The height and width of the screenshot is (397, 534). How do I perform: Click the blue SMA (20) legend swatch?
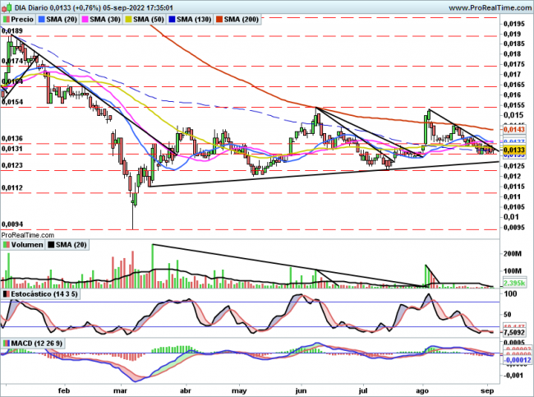click(x=42, y=18)
